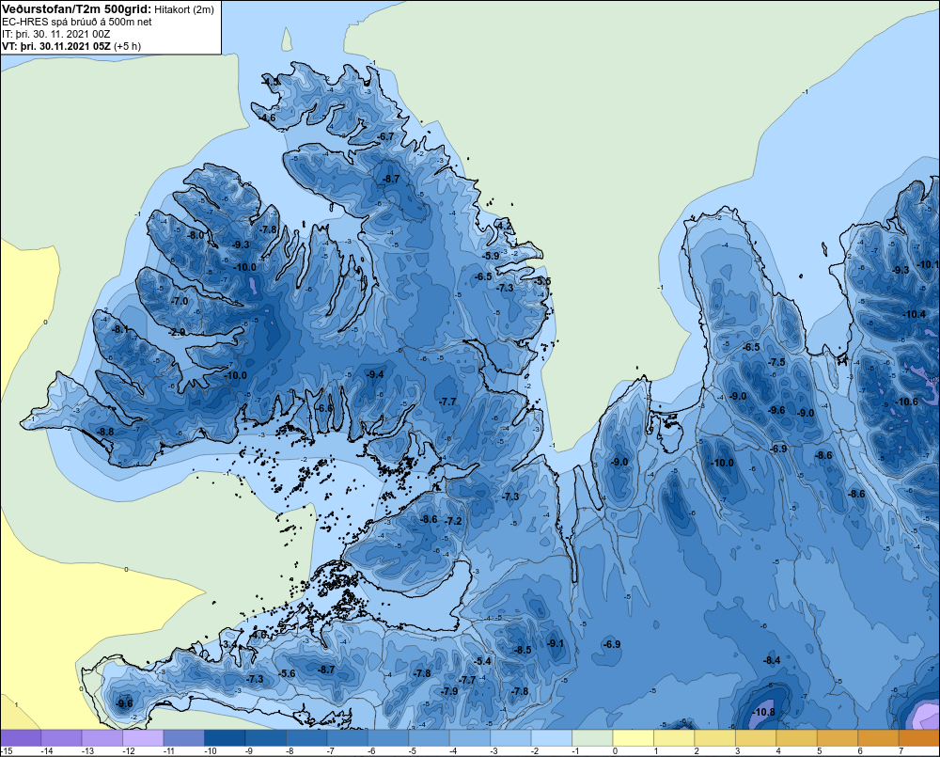Click the -7.5 temperature value on the map
The image size is (940, 757).
[x=777, y=362]
